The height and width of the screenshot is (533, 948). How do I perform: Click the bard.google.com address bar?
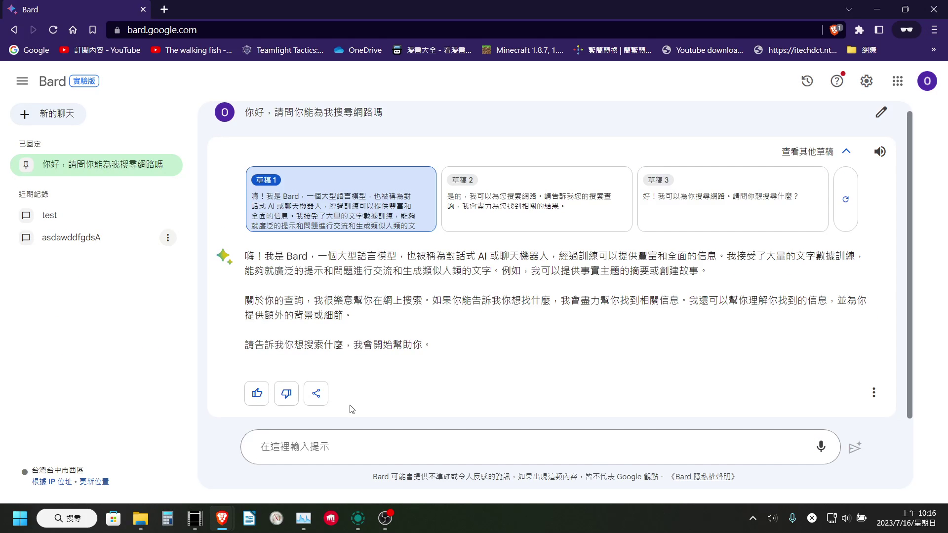pyautogui.click(x=464, y=30)
